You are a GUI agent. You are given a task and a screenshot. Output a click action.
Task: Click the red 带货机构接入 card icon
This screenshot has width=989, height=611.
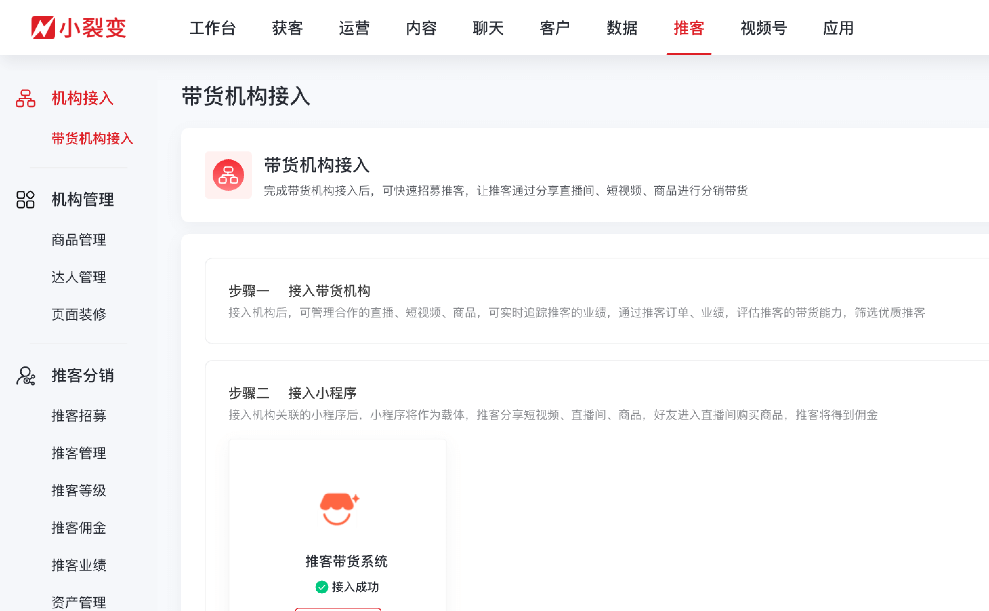[x=228, y=175]
